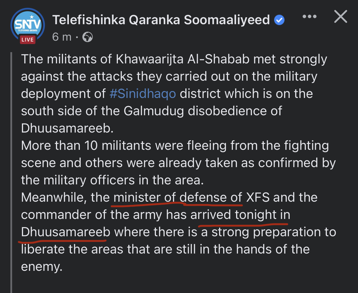Close the post with the X icon
Image resolution: width=358 pixels, height=293 pixels.
click(x=341, y=16)
